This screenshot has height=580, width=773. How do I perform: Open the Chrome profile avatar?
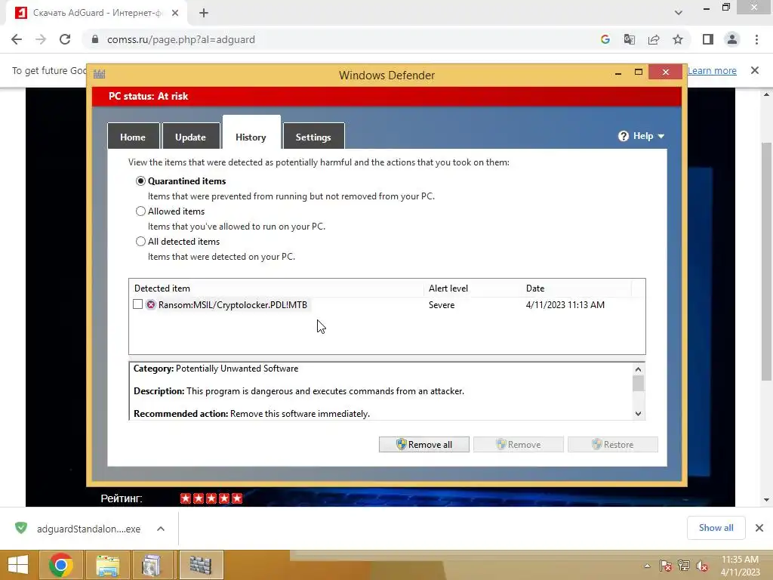[732, 39]
